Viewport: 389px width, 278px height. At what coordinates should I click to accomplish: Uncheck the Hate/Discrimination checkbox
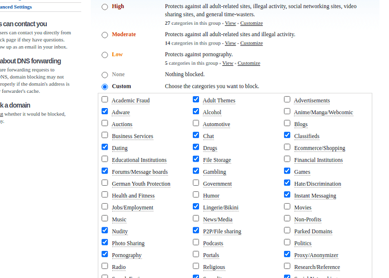(x=288, y=183)
